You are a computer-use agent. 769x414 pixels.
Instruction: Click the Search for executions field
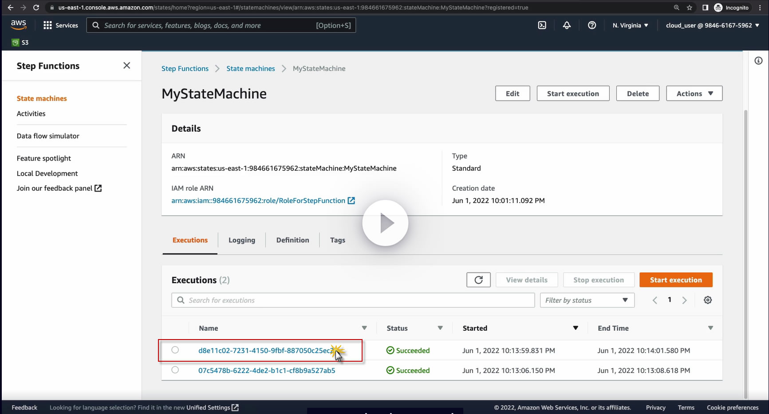point(353,300)
